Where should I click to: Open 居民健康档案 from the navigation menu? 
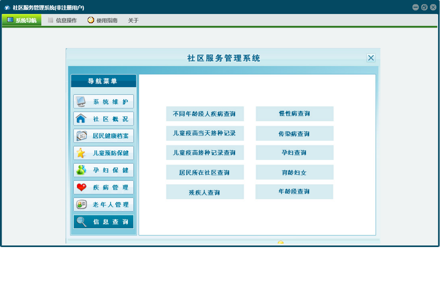click(104, 136)
